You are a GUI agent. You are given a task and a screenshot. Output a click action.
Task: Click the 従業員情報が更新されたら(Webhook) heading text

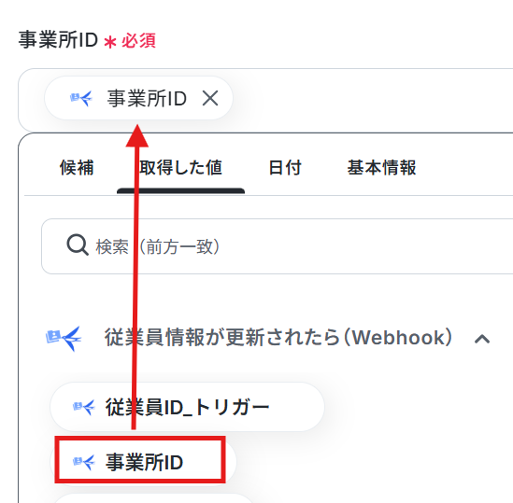278,337
